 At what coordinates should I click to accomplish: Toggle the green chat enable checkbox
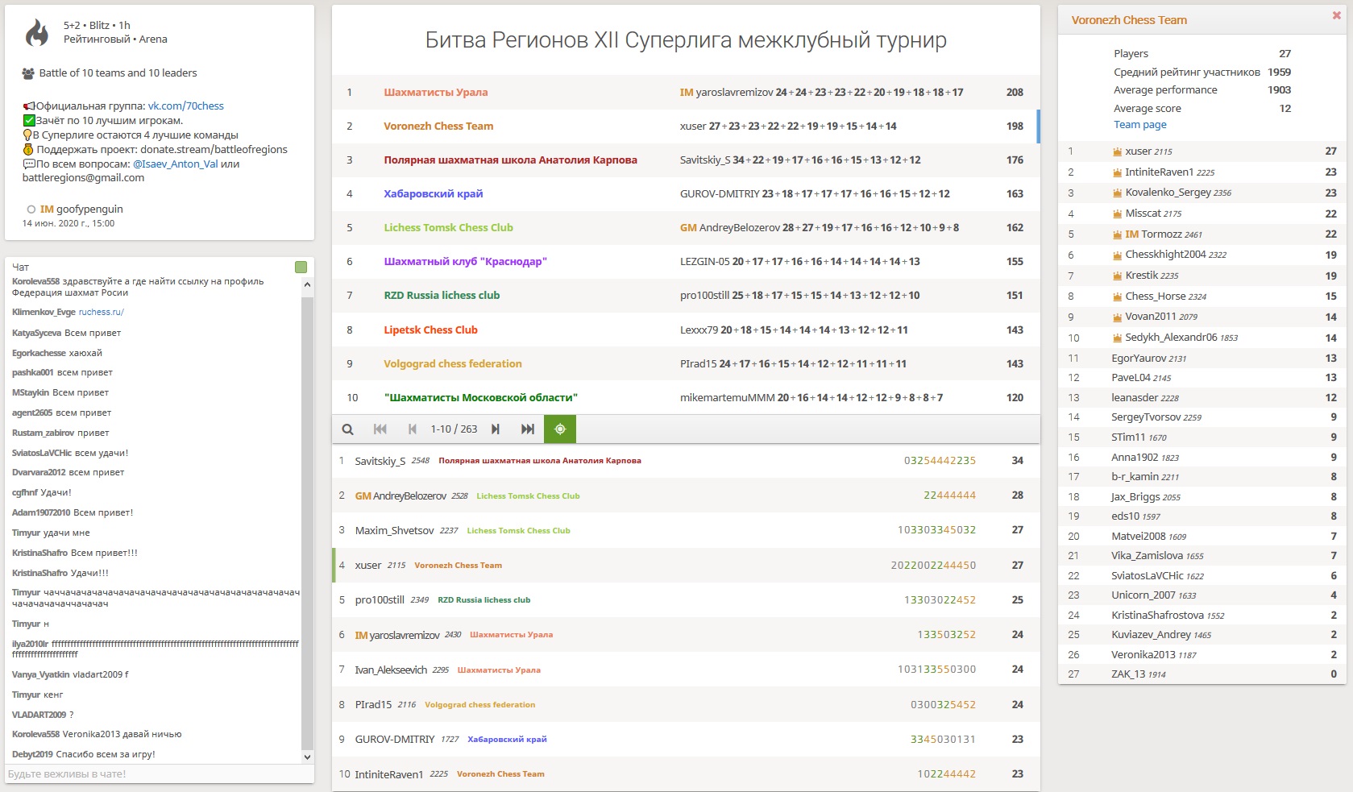click(301, 267)
